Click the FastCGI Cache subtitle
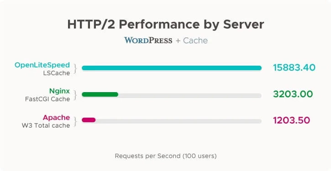 [x=47, y=99]
